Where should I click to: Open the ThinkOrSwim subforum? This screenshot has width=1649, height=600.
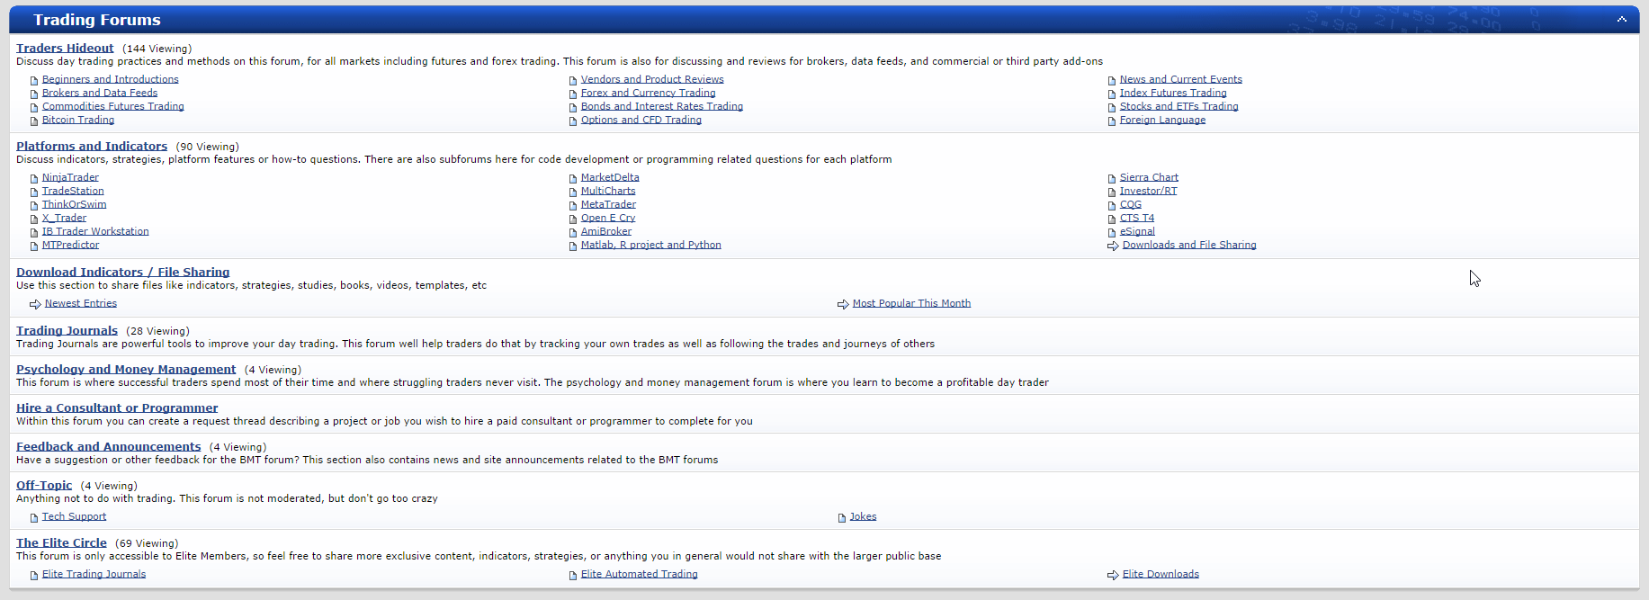[74, 204]
